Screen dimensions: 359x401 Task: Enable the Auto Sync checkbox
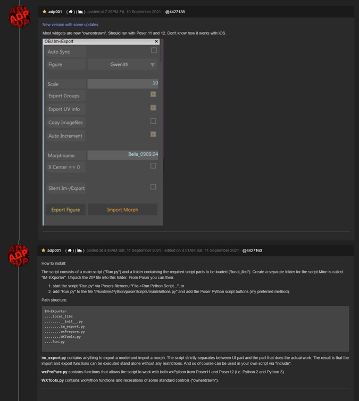[x=153, y=51]
